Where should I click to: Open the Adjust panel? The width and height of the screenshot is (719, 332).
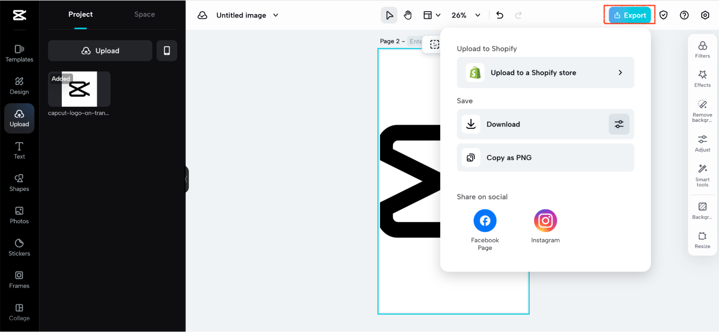(x=702, y=144)
